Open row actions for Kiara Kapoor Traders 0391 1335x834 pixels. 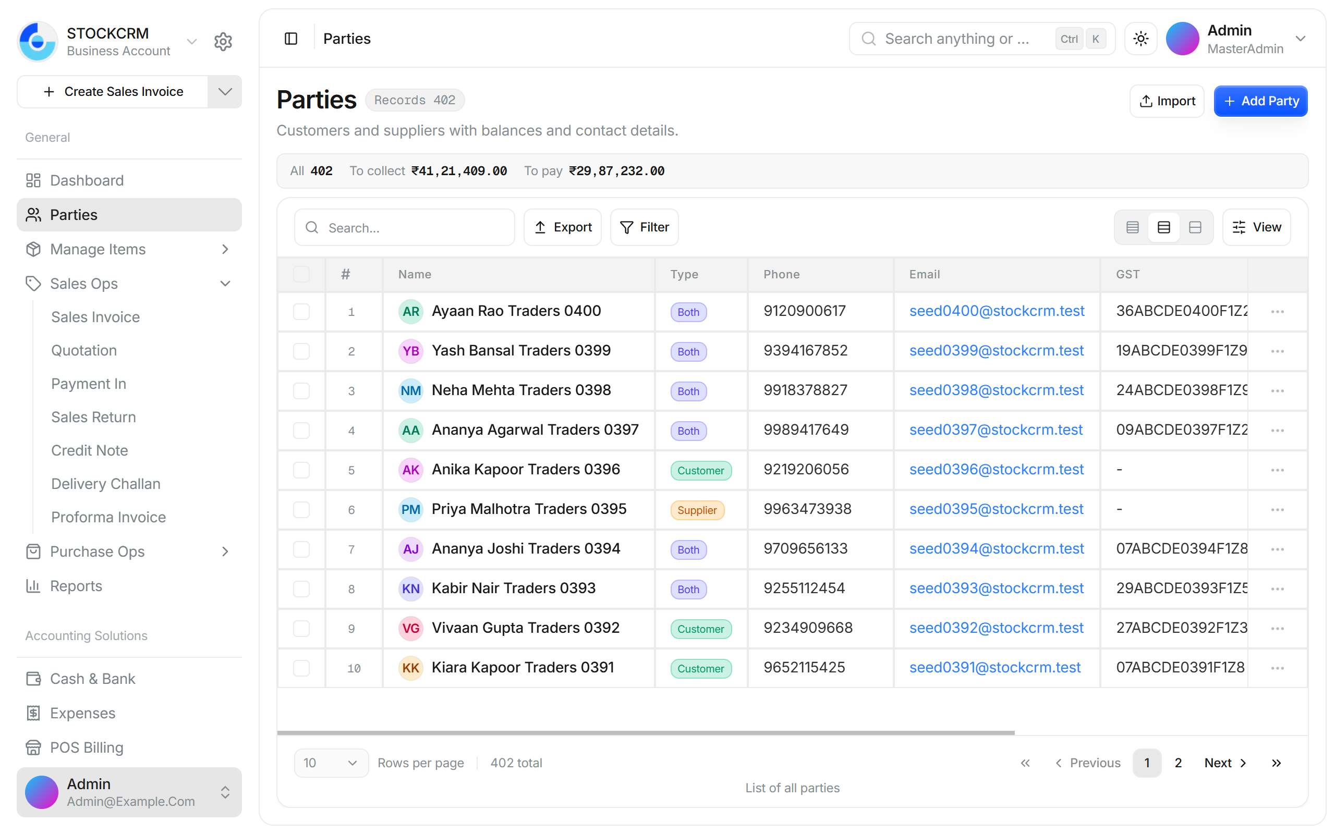pyautogui.click(x=1277, y=668)
